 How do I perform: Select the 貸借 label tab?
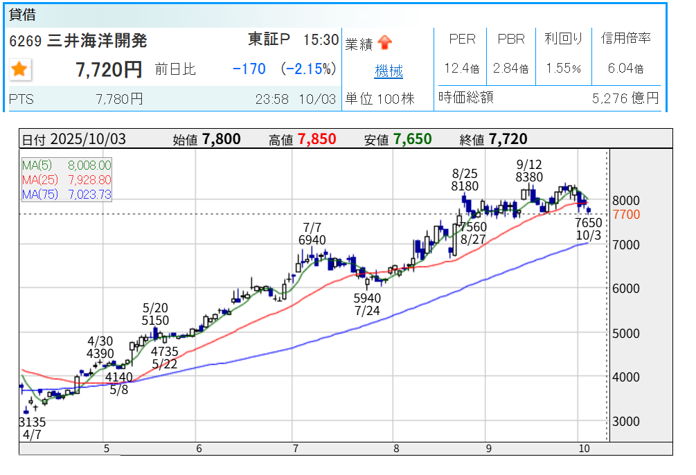click(x=24, y=15)
